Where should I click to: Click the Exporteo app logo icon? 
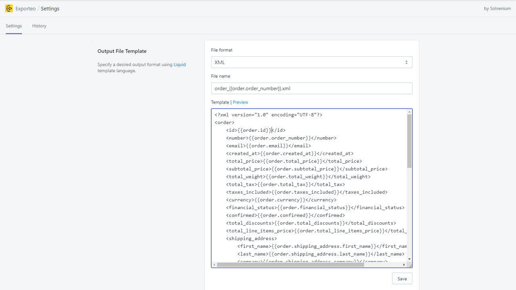[8, 8]
